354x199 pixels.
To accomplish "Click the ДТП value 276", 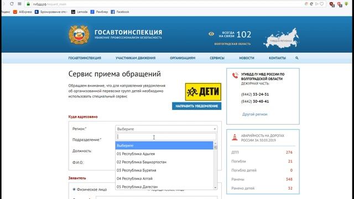I will 289,153.
